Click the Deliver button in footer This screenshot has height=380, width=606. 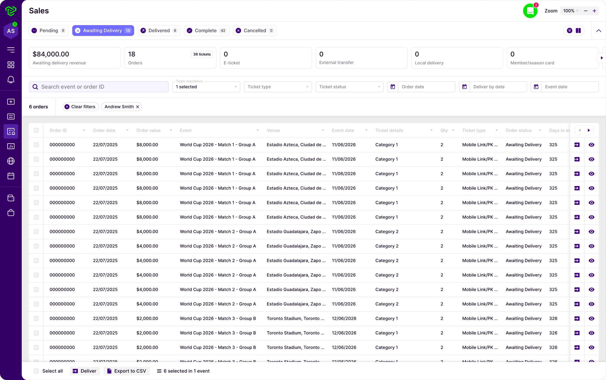pos(85,371)
